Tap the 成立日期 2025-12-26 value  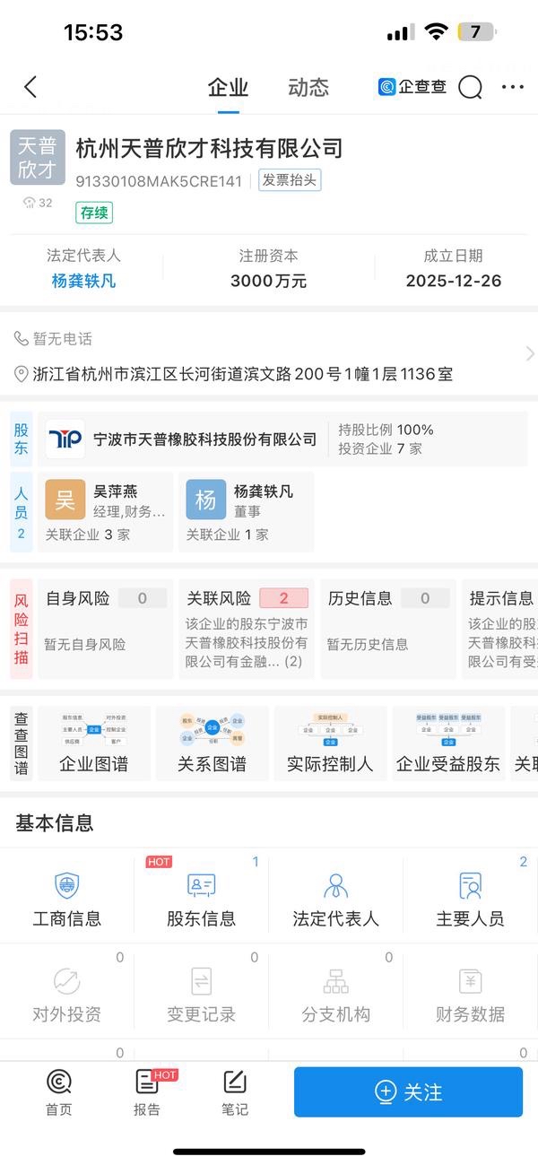point(454,281)
